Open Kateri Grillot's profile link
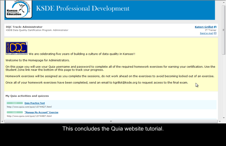The height and width of the screenshot is (146, 226). pos(204,27)
